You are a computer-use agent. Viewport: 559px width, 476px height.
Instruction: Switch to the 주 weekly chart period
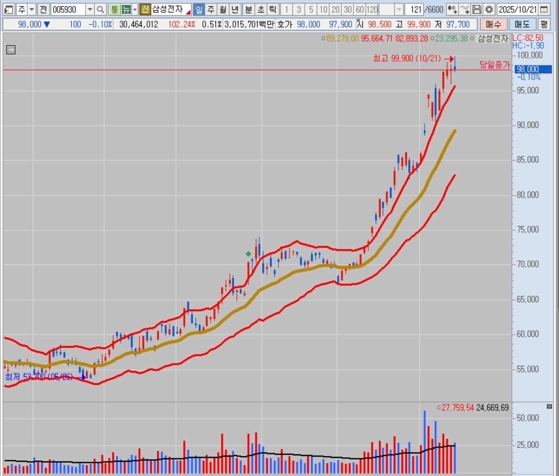click(211, 9)
